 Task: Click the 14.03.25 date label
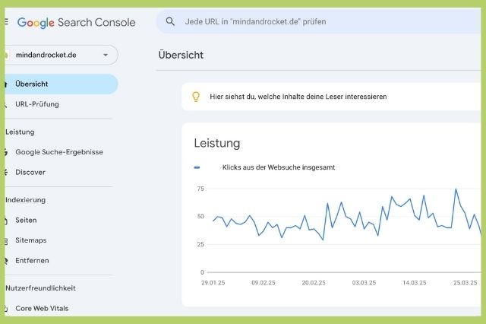pos(415,283)
